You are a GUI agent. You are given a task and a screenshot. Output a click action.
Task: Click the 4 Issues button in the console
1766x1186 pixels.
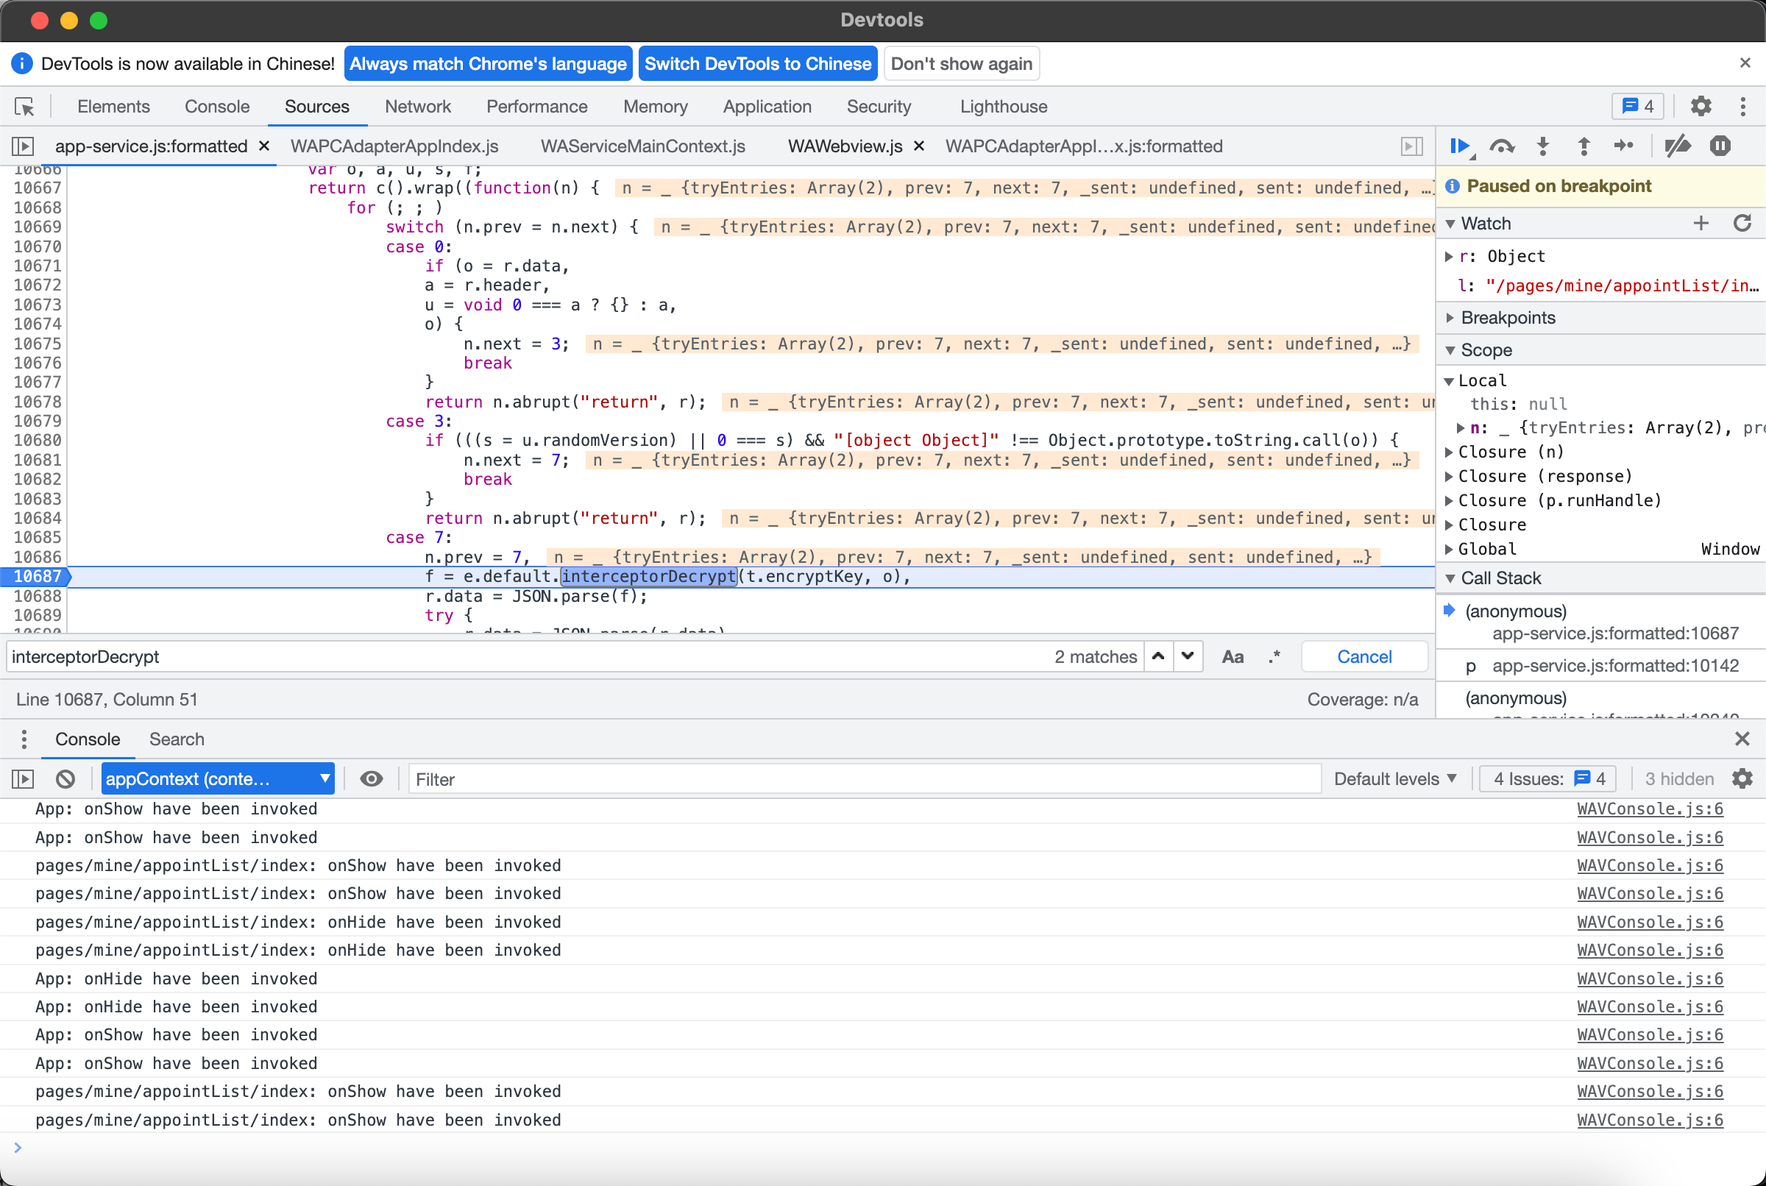(x=1547, y=778)
